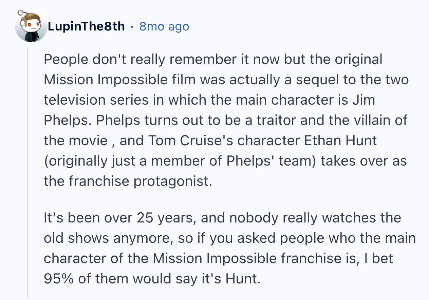Click LupinThe8th's Snoo avatar icon
Image resolution: width=429 pixels, height=300 pixels.
(31, 27)
